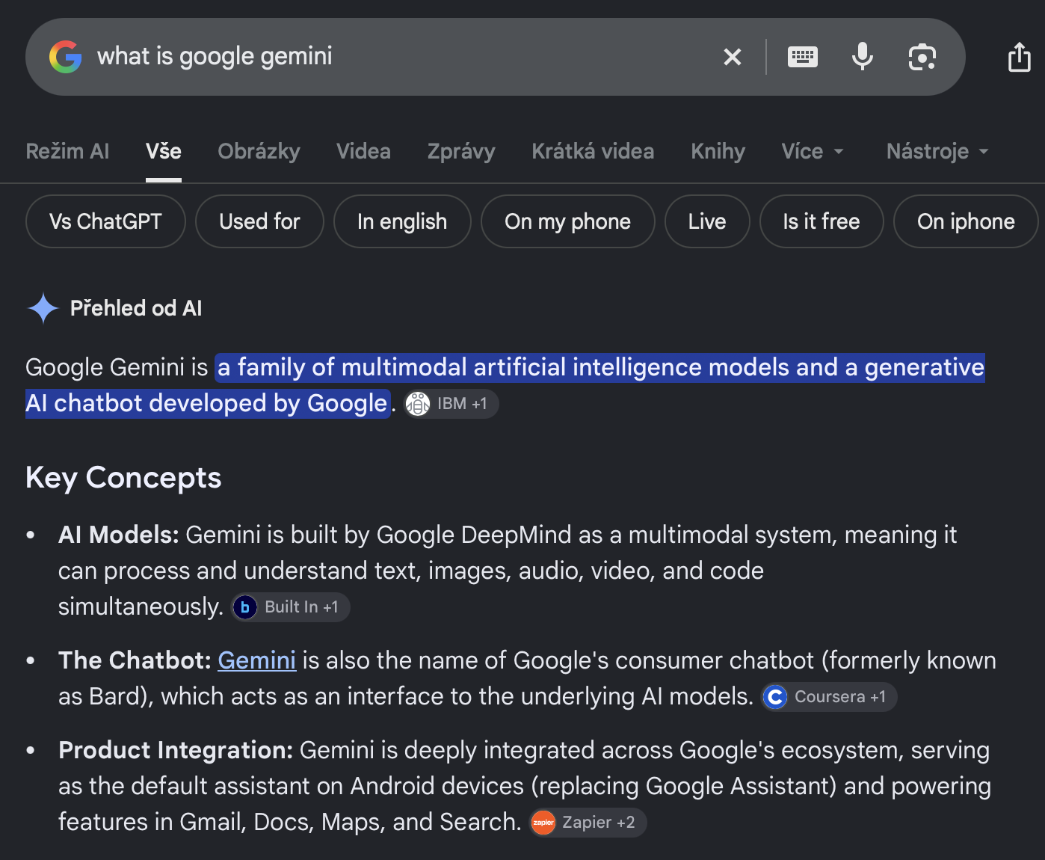Expand the Více dropdown menu
The height and width of the screenshot is (860, 1045).
click(x=813, y=152)
